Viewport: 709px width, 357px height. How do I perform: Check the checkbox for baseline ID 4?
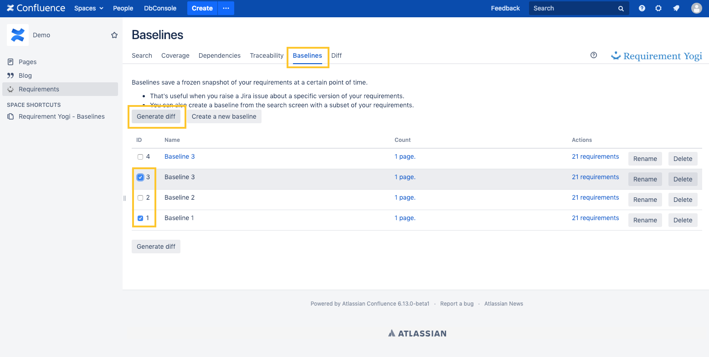(x=140, y=157)
